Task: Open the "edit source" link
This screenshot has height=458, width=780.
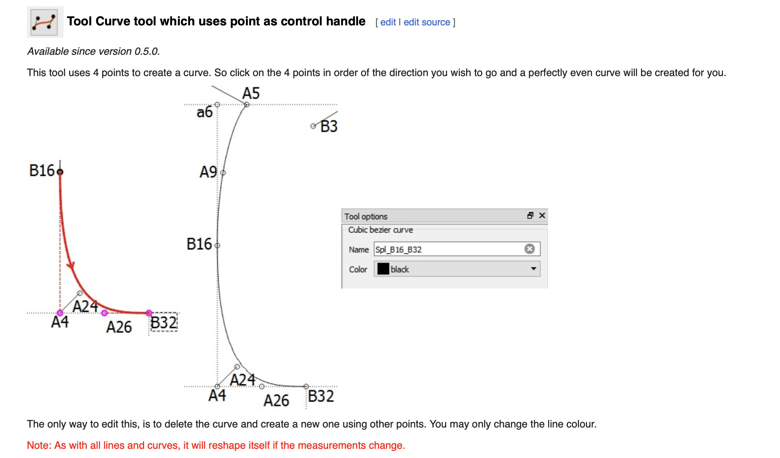Action: pyautogui.click(x=427, y=22)
